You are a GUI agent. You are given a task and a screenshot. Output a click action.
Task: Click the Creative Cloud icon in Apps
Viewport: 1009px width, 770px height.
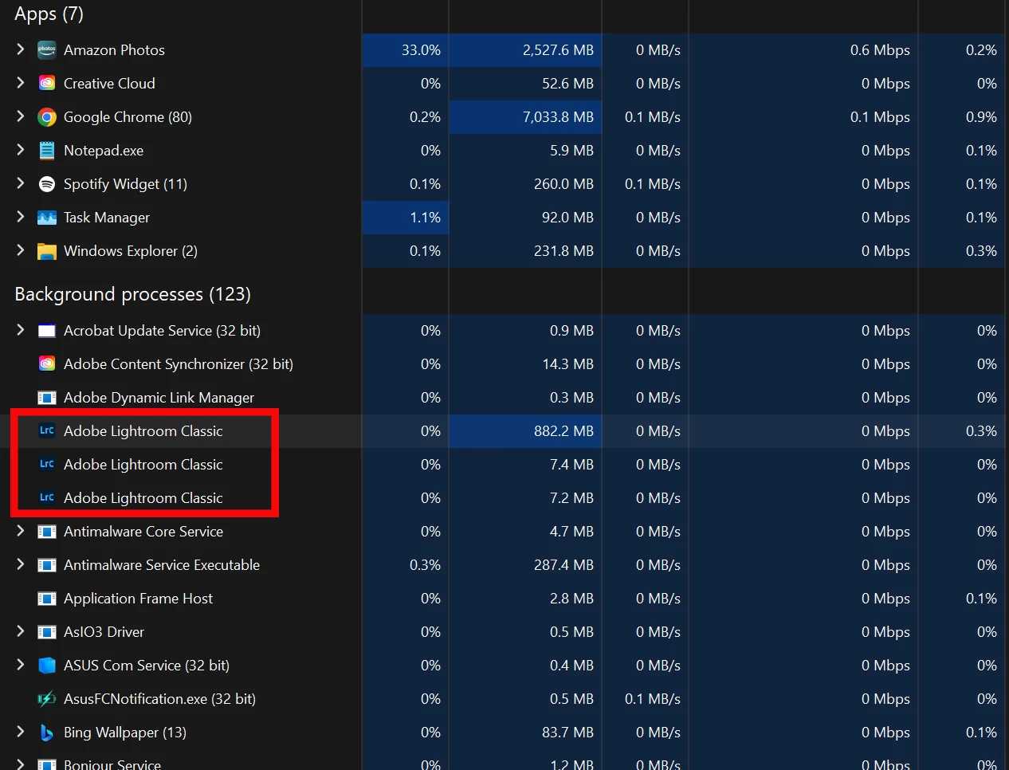pos(47,84)
